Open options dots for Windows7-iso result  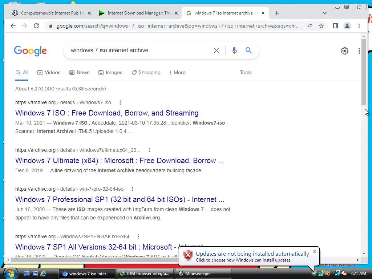point(120,102)
